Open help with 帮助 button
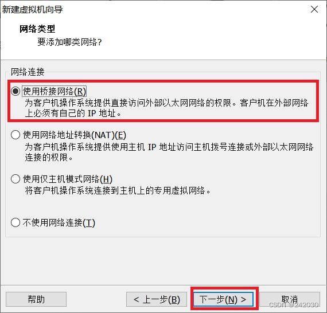The height and width of the screenshot is (313, 327). pos(36,299)
